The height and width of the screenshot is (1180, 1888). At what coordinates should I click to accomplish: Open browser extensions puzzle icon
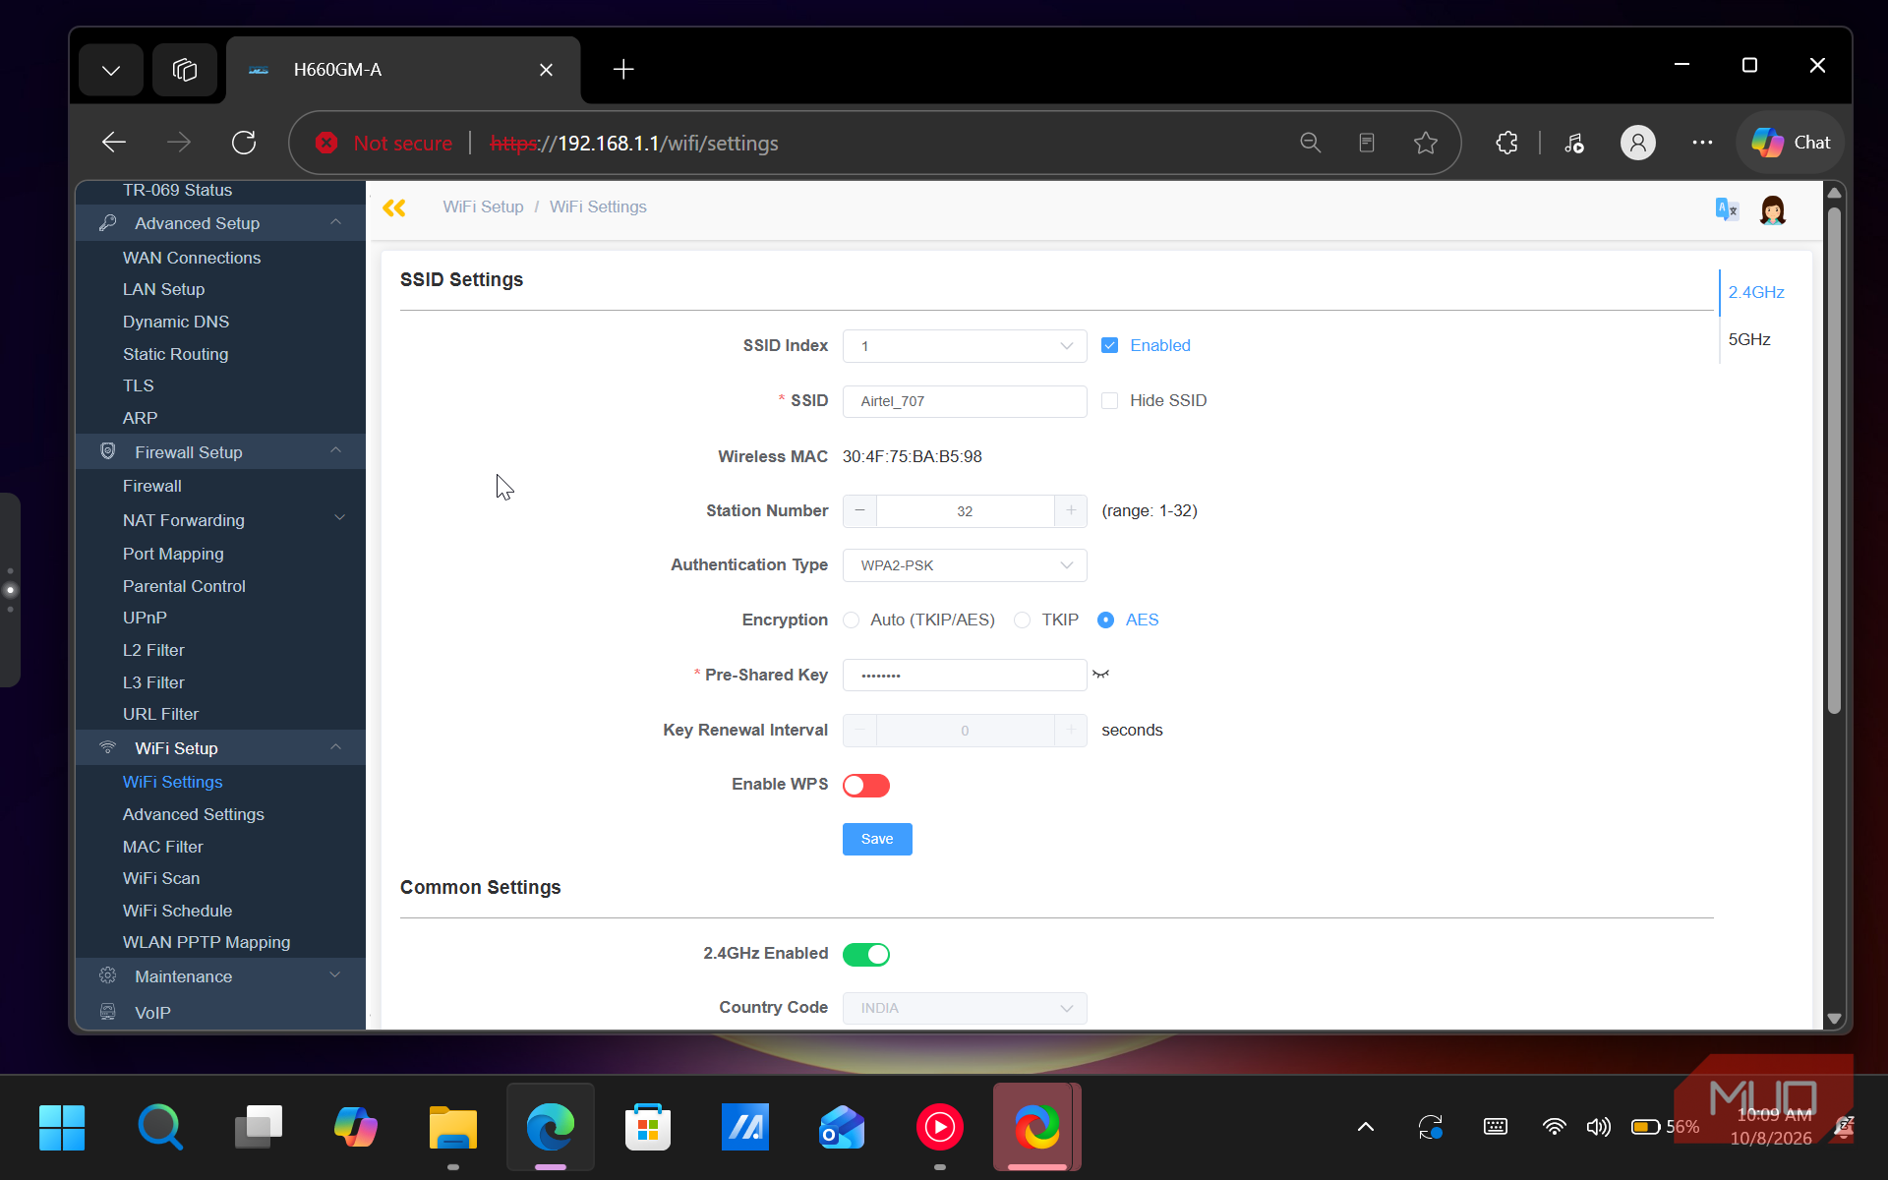point(1506,143)
